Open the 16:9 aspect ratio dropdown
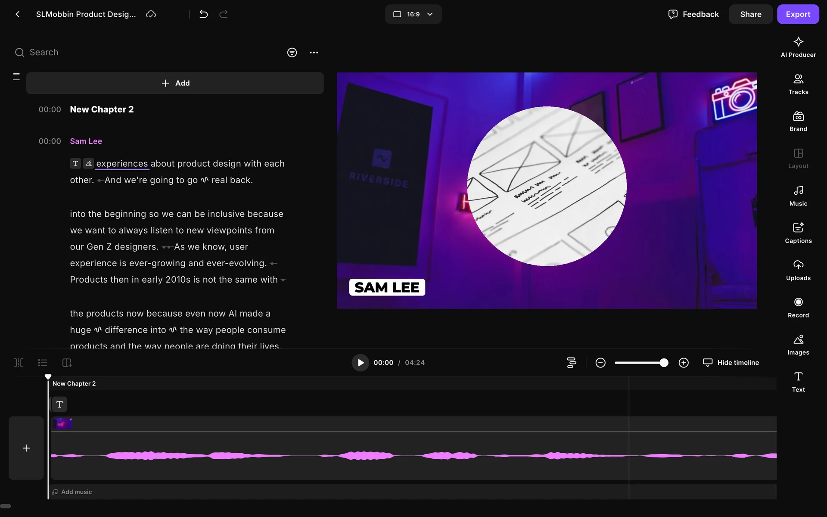The width and height of the screenshot is (827, 517). 413,14
